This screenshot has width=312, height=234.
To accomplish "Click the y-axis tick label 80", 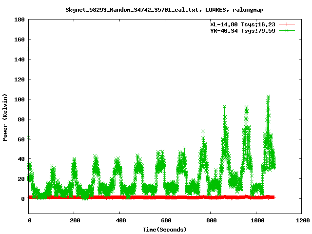I will click(x=21, y=119).
